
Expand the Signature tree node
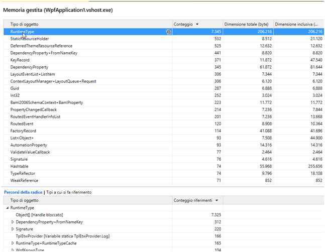[x=13, y=229]
